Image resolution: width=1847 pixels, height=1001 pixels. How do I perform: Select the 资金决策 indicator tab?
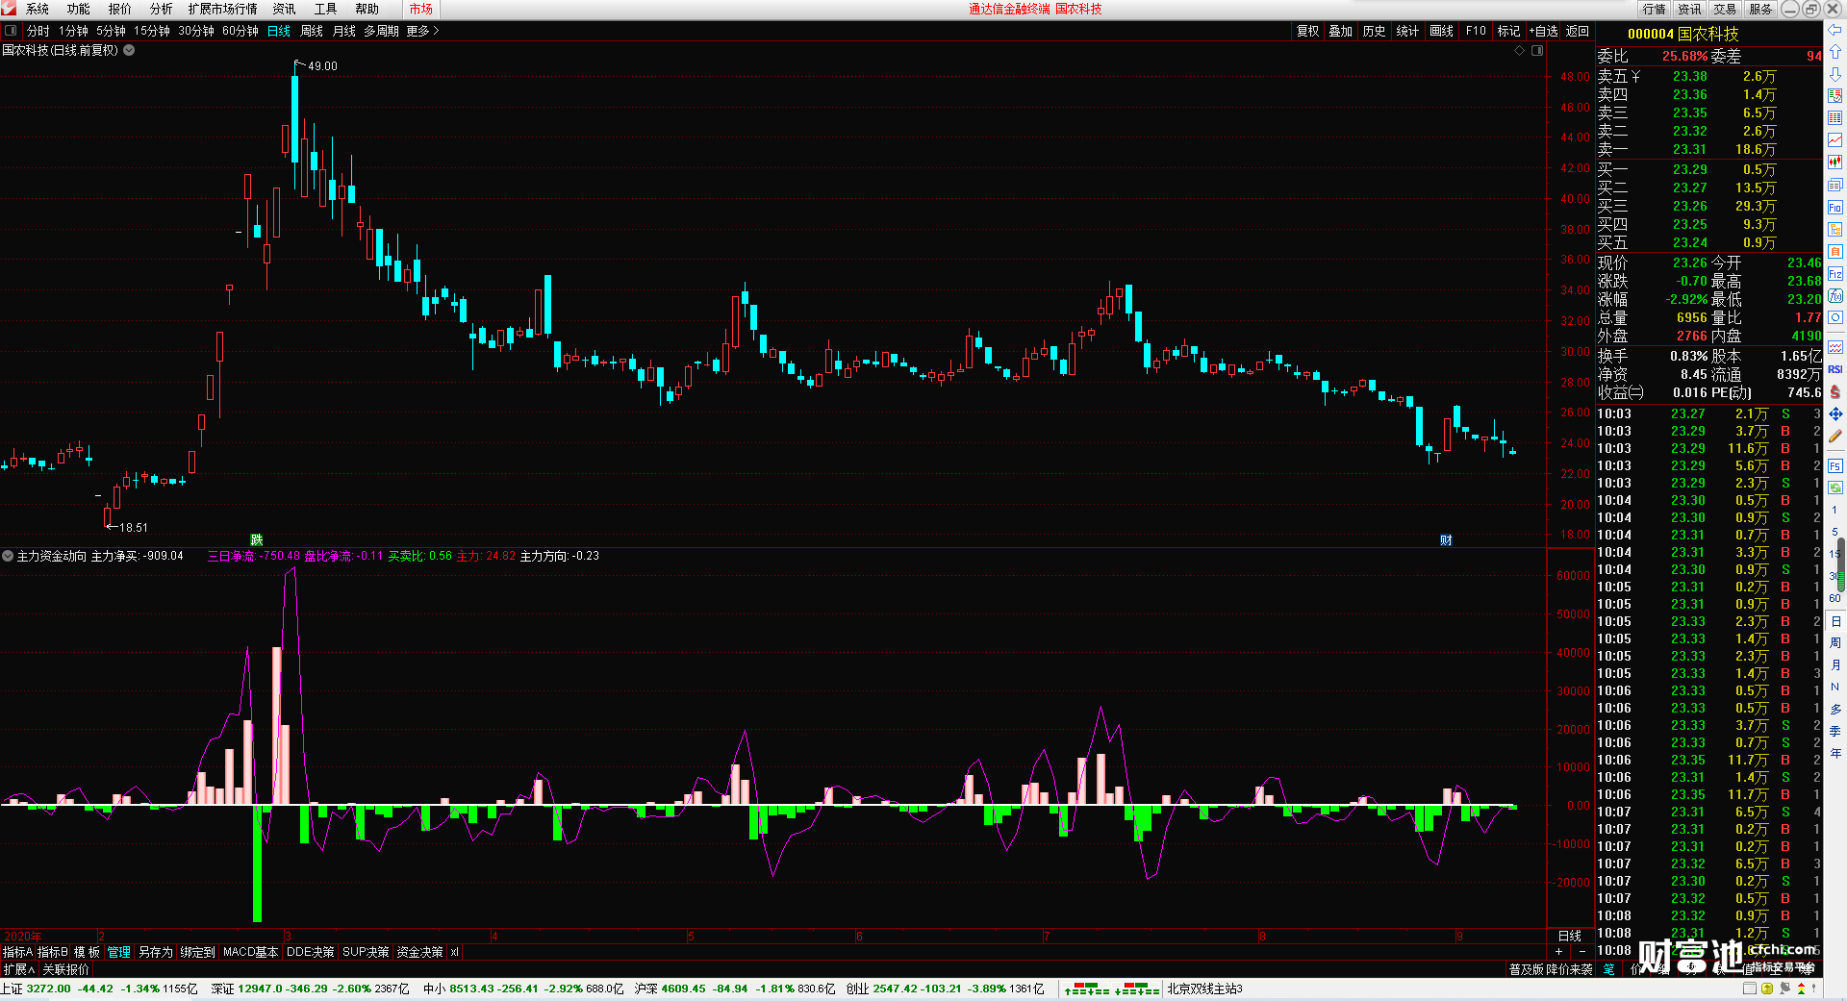point(419,952)
